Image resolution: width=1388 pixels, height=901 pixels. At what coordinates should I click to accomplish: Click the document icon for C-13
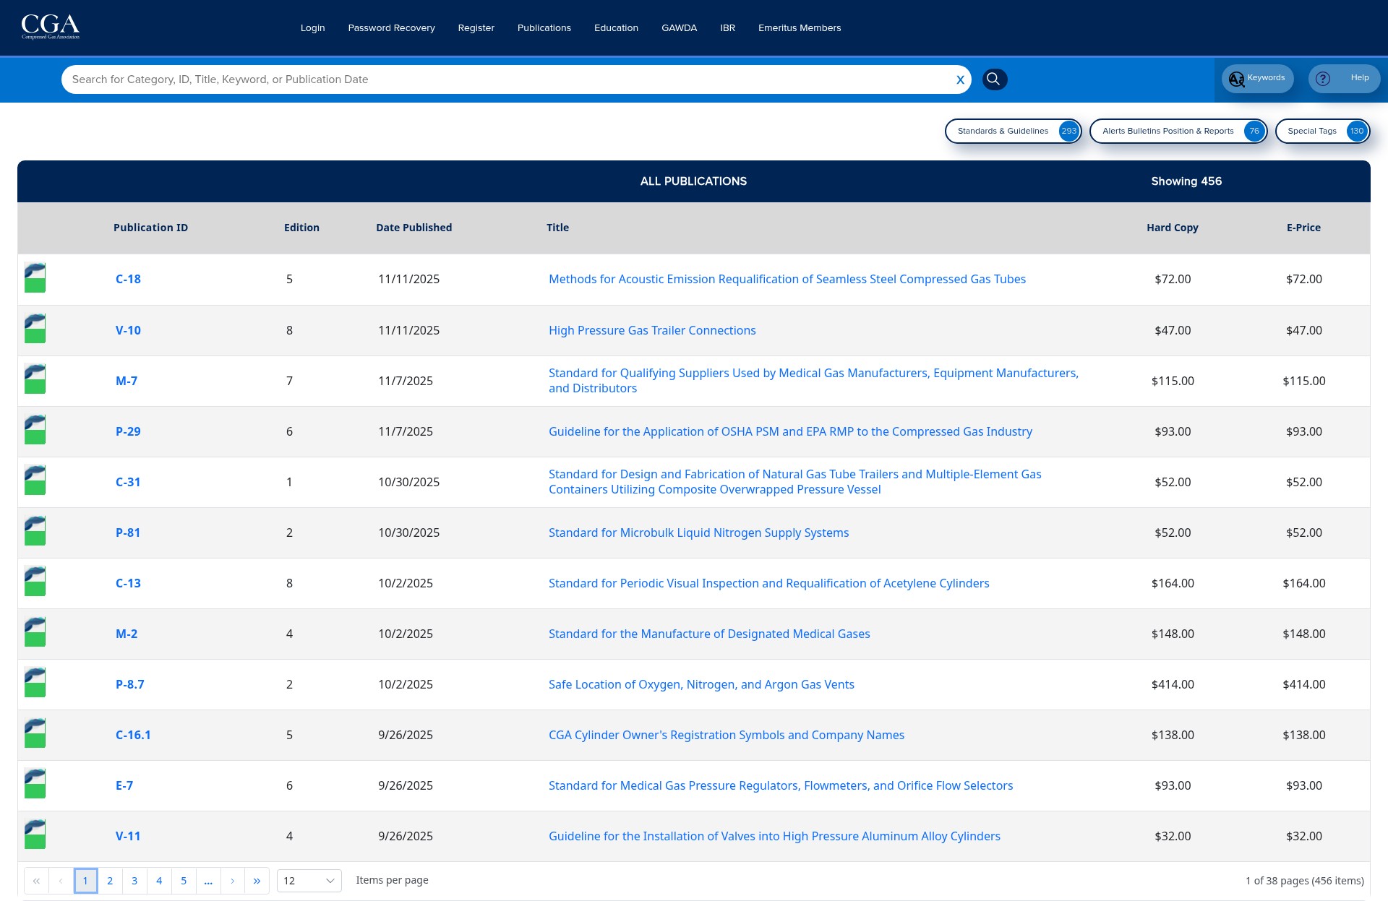coord(35,582)
